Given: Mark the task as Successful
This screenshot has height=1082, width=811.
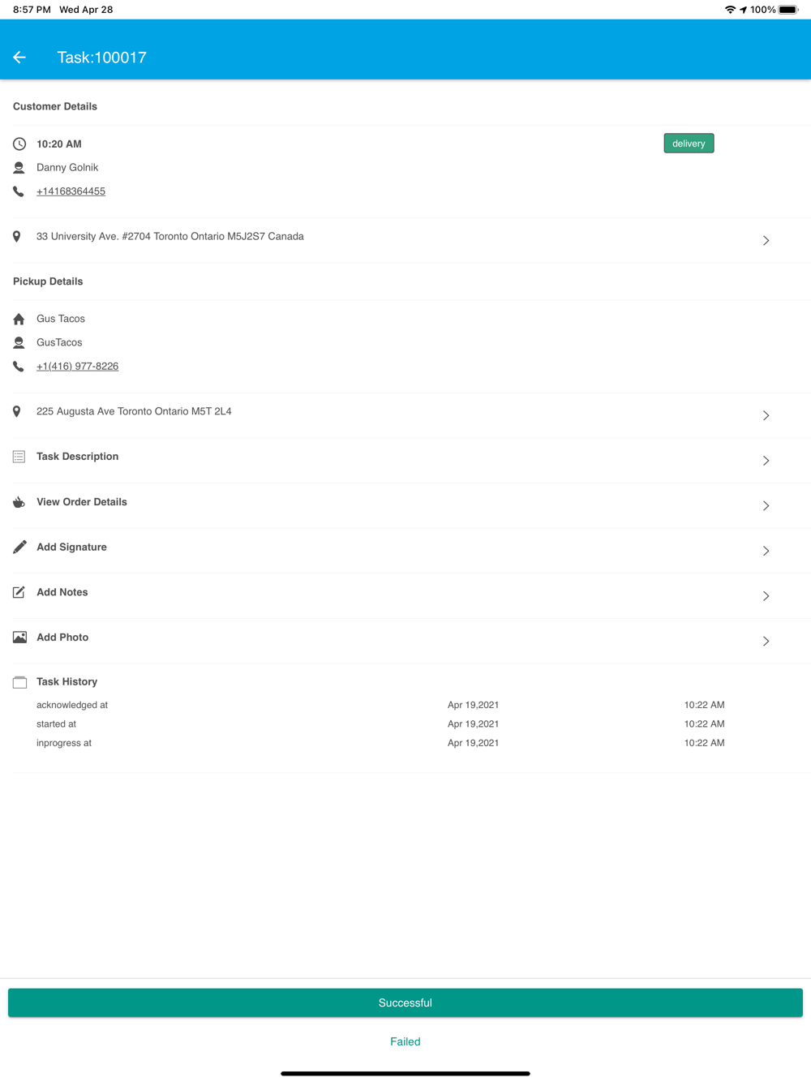Looking at the screenshot, I should pos(405,1003).
